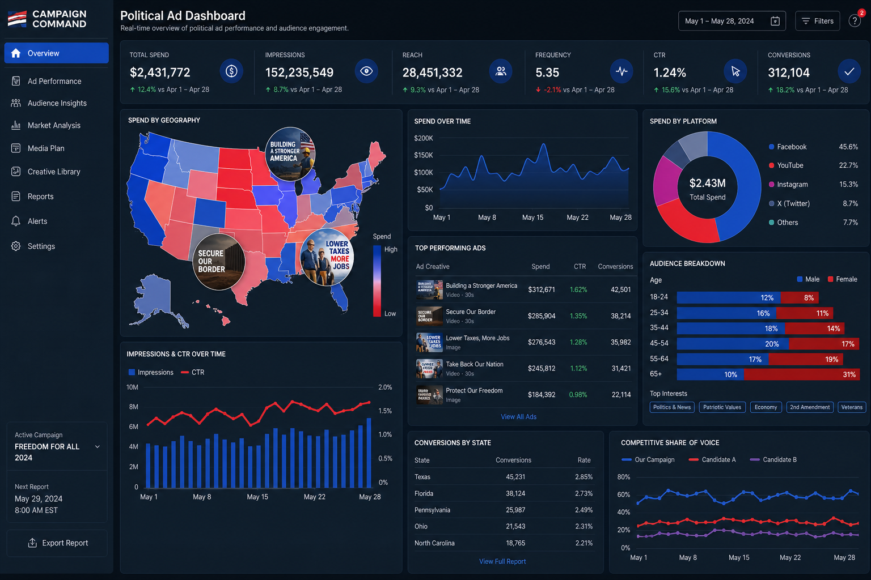
Task: Click the Reach people icon
Action: pos(501,71)
